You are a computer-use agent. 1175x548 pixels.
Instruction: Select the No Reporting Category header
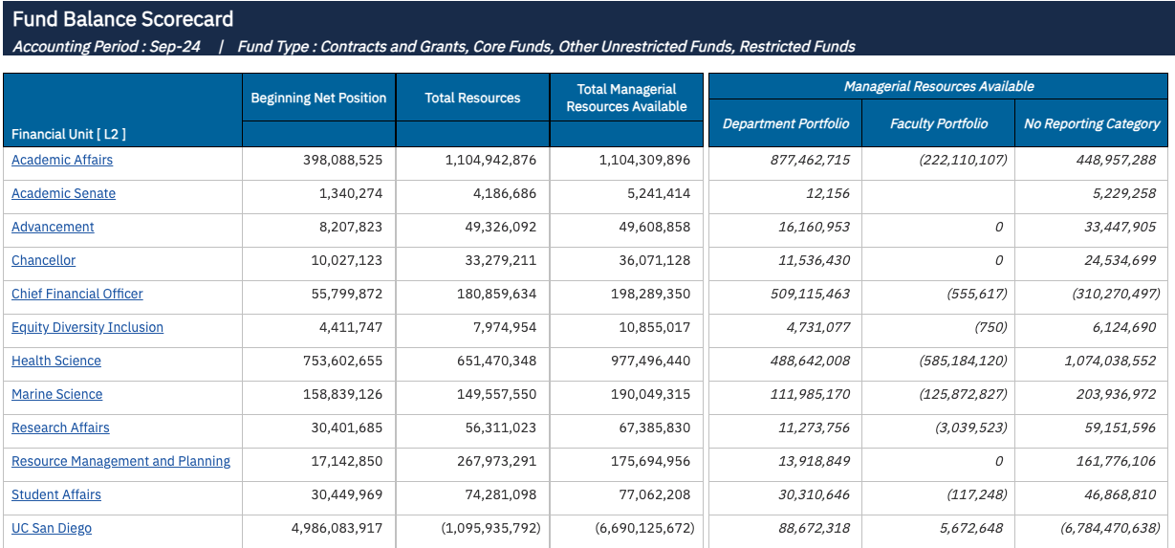coord(1092,123)
